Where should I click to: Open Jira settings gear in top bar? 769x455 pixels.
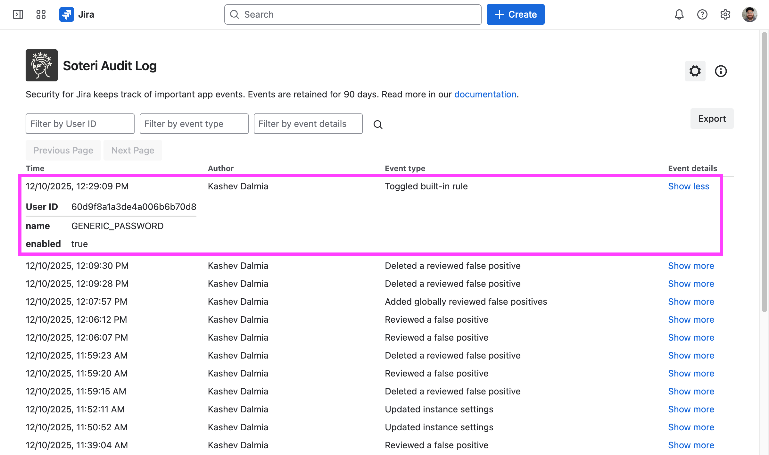[725, 14]
